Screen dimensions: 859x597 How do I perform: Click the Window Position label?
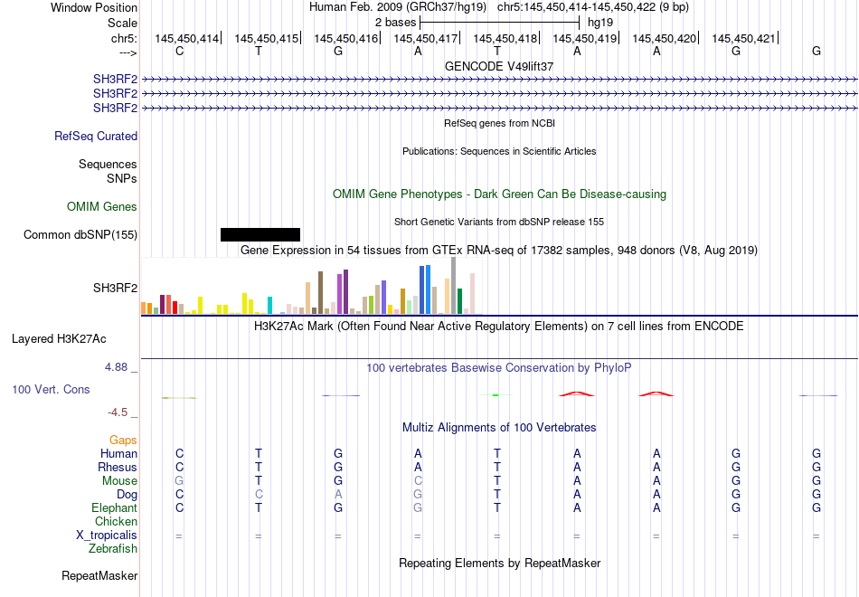click(94, 7)
